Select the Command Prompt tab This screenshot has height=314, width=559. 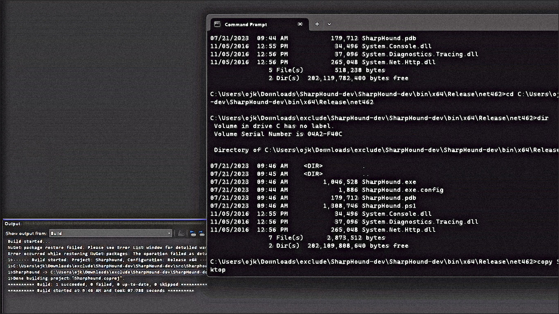tap(259, 24)
